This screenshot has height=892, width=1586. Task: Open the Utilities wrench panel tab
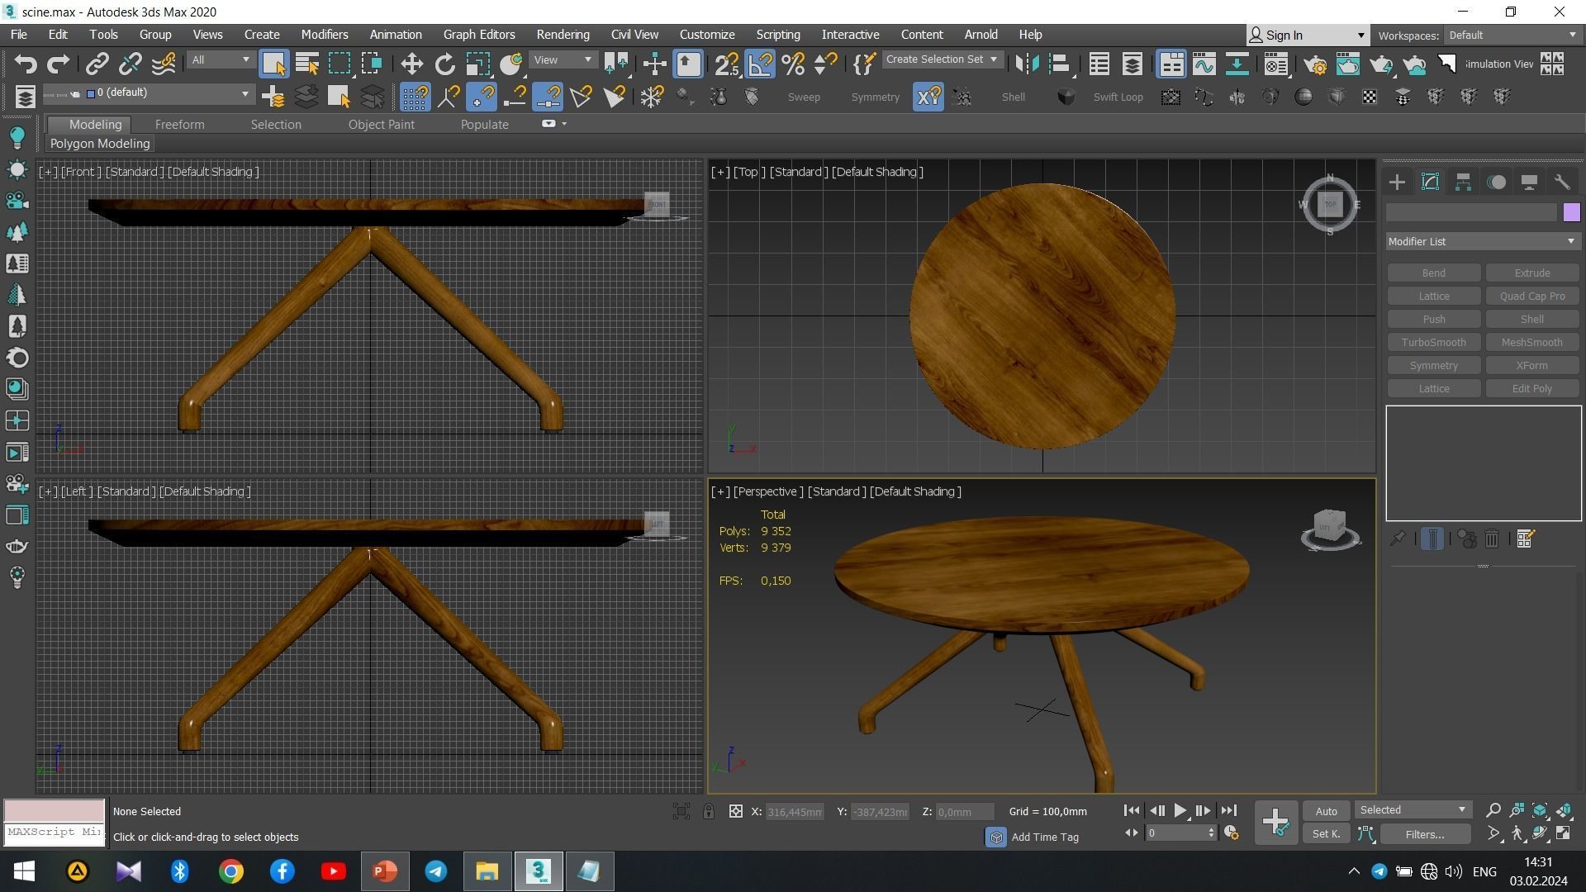(1562, 183)
